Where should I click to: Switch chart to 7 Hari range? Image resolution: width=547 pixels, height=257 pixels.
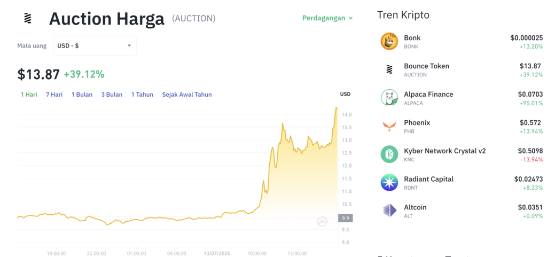[x=54, y=95]
